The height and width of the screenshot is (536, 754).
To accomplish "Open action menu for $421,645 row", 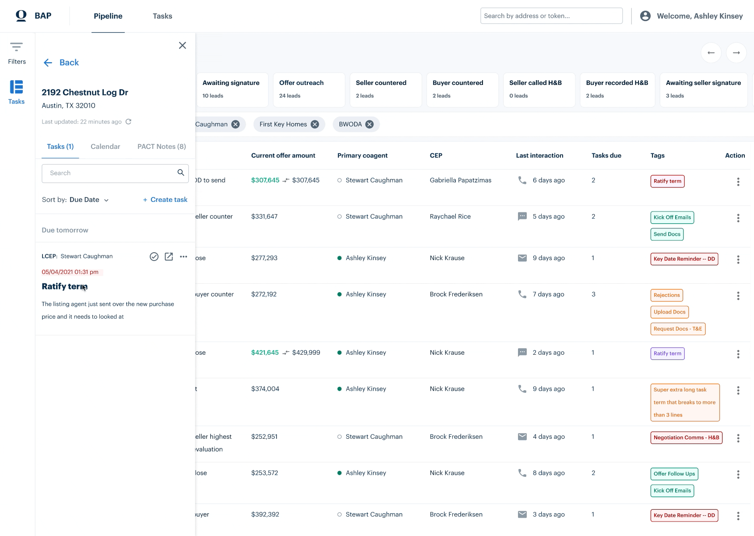I will coord(738,354).
